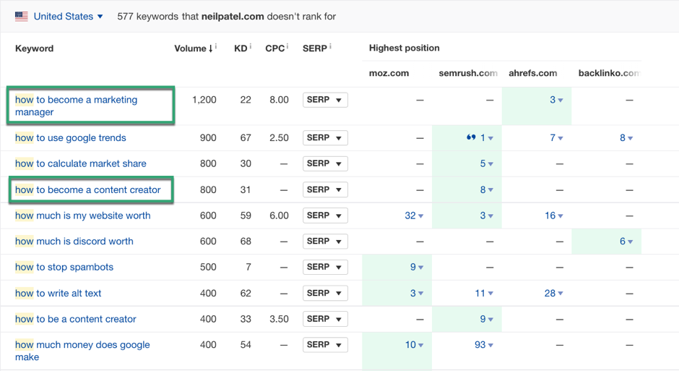Open the United States country dropdown

(68, 17)
